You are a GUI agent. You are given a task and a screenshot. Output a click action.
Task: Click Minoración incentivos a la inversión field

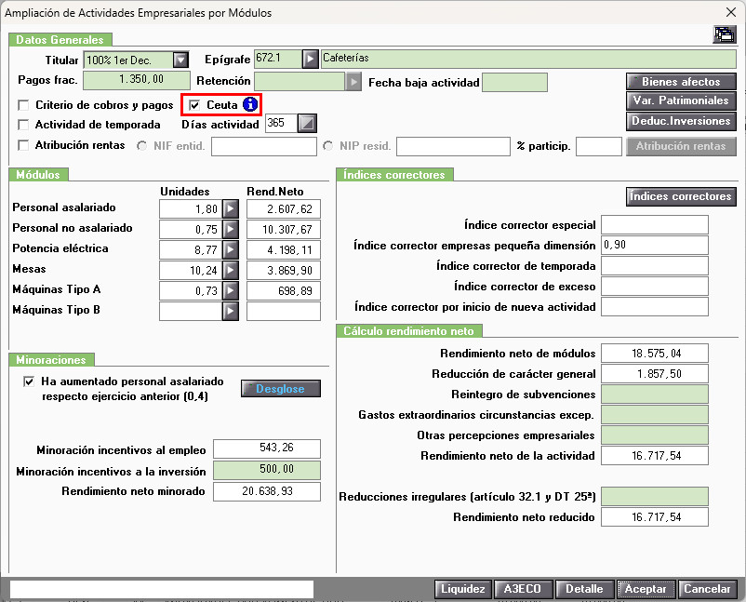(x=267, y=470)
